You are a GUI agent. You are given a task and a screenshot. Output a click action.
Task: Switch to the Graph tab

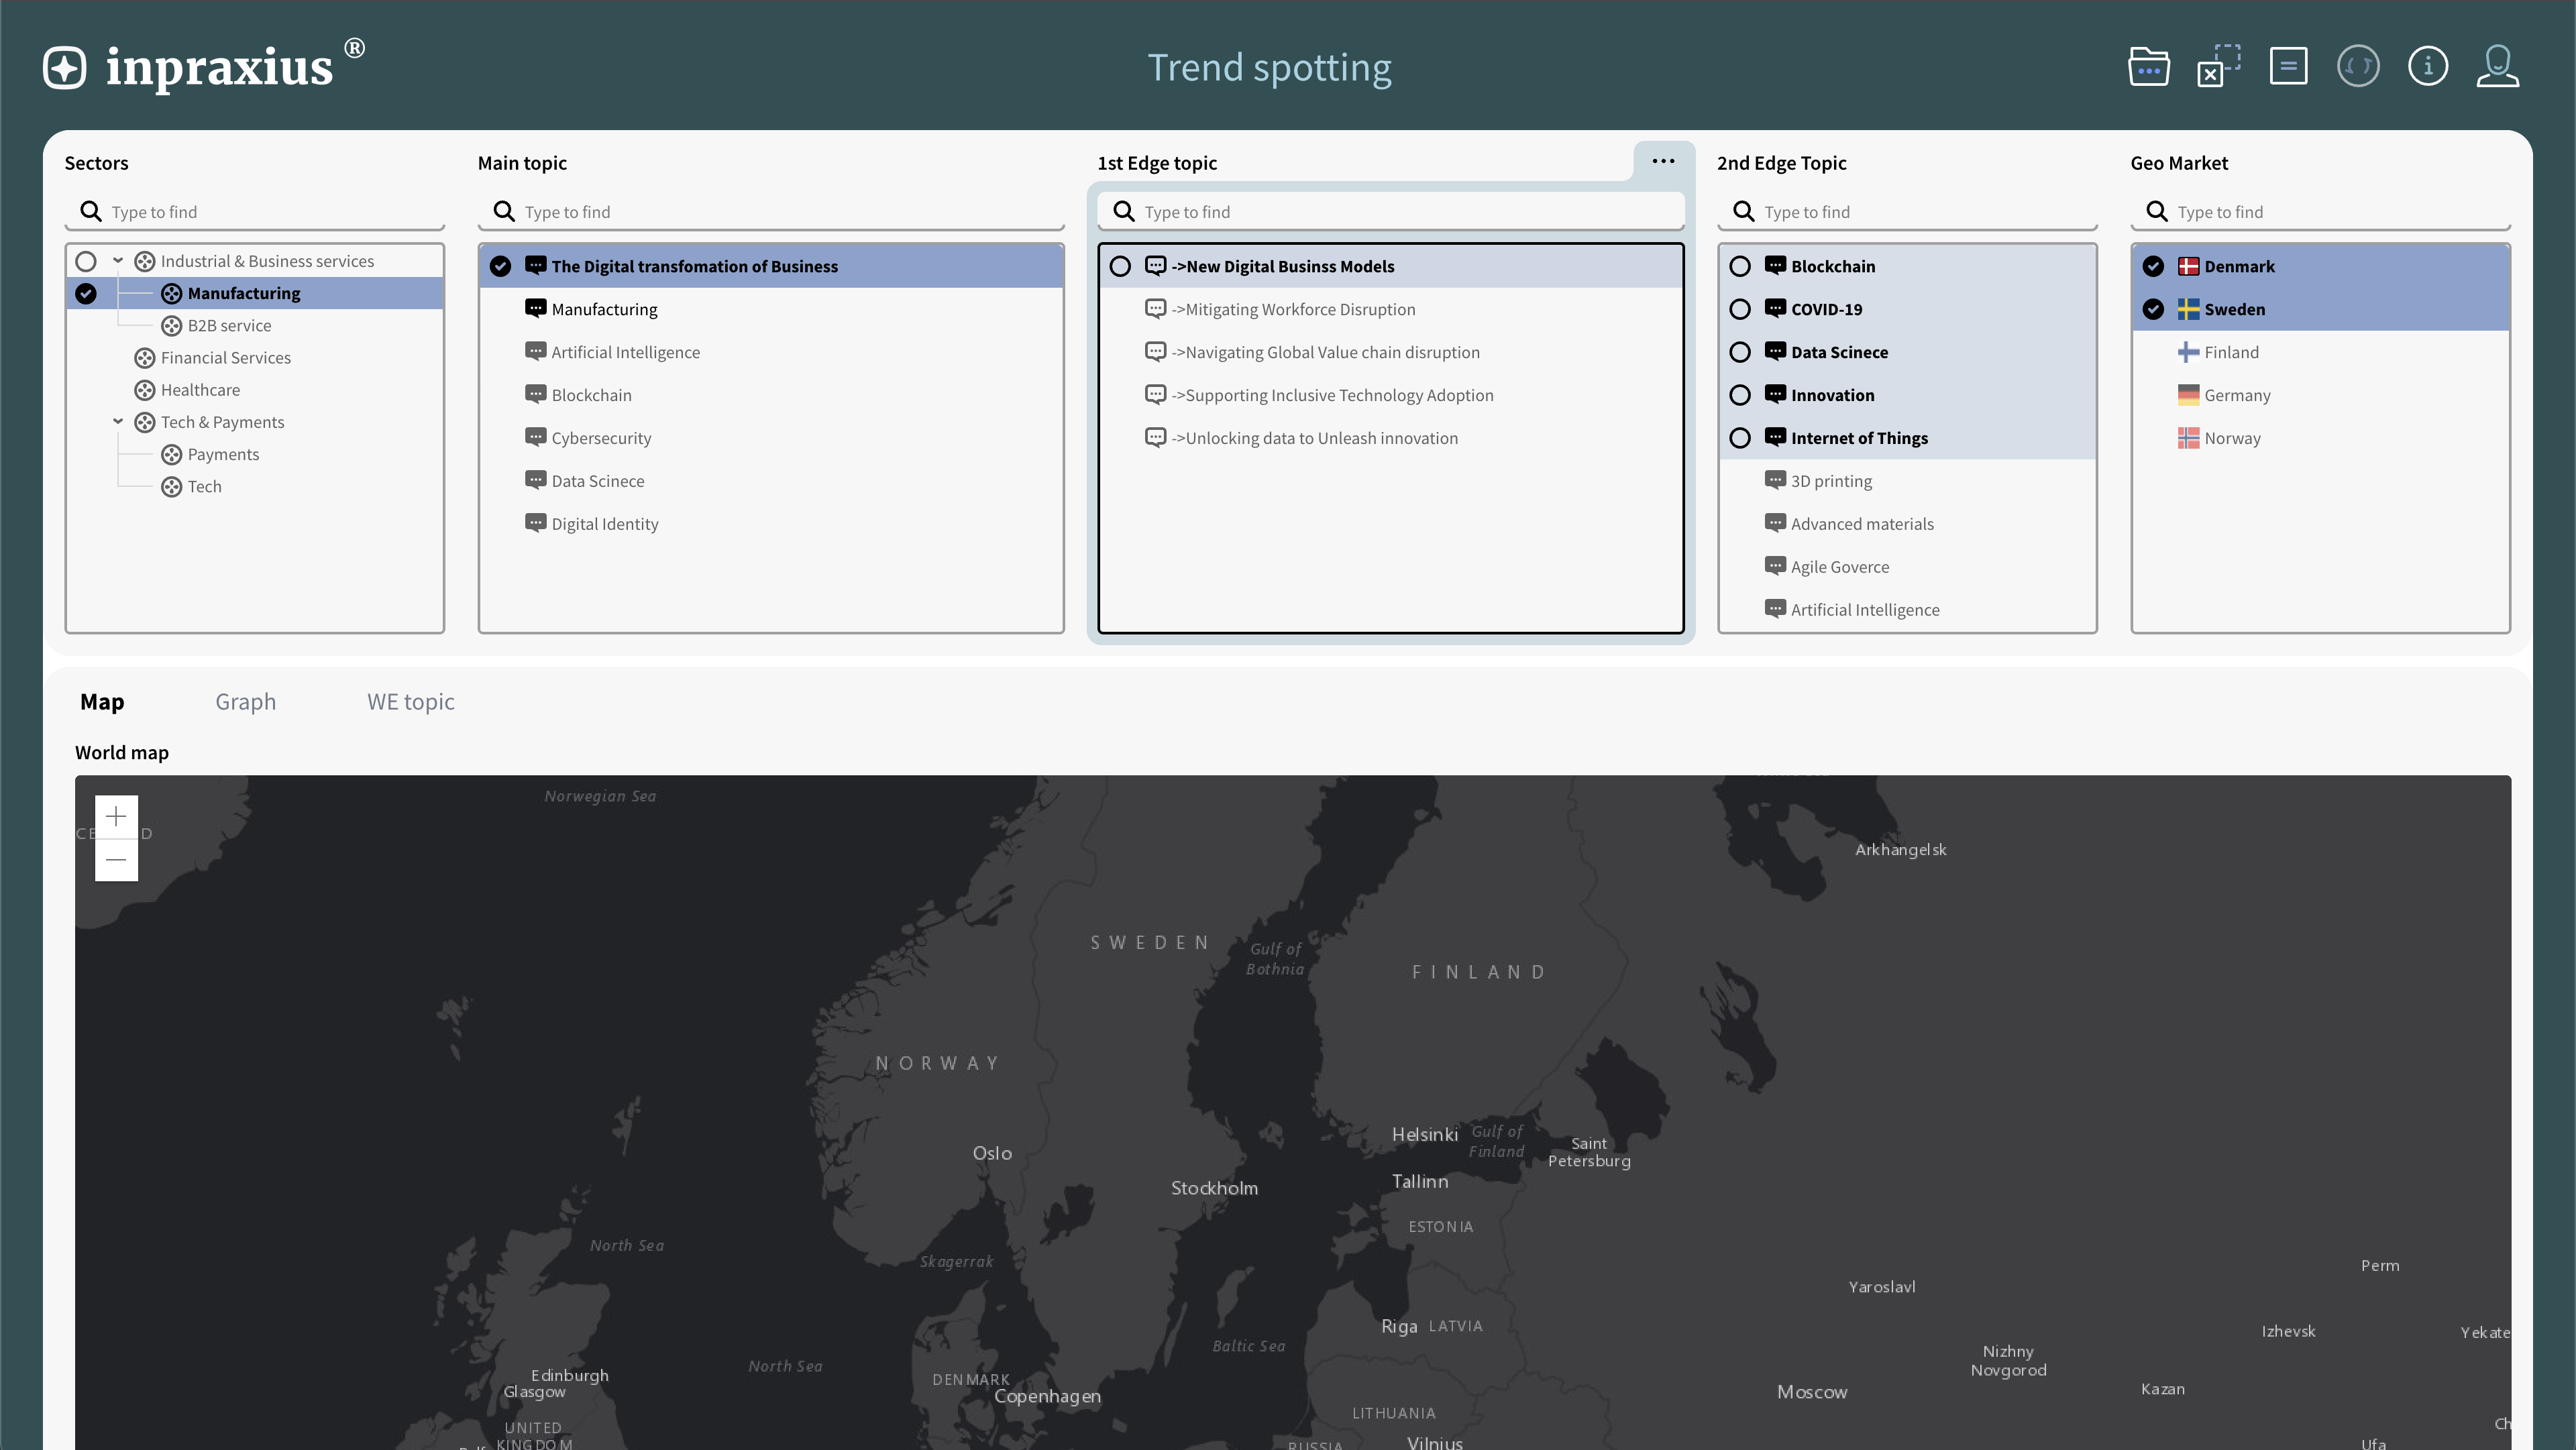point(245,702)
